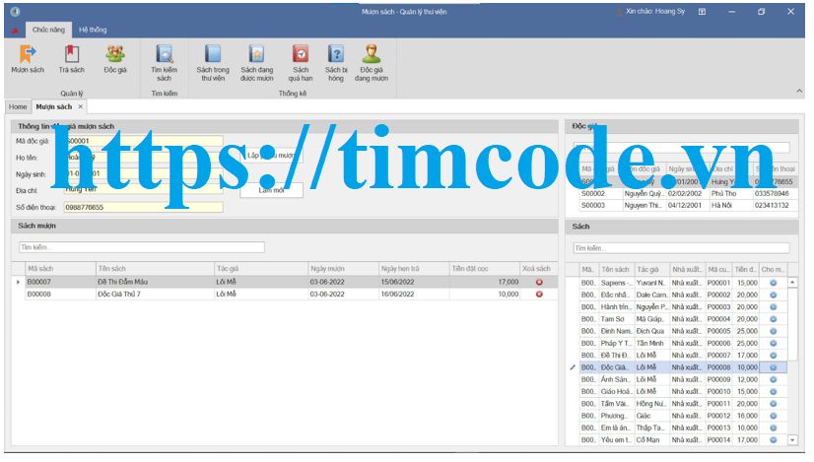Click the Phú Tho address cell
This screenshot has height=462, width=814.
(x=730, y=193)
